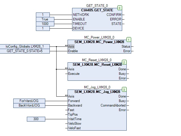181x136 pixels.
Task: Select the 300 WaitTime input box
Action: [36, 119]
